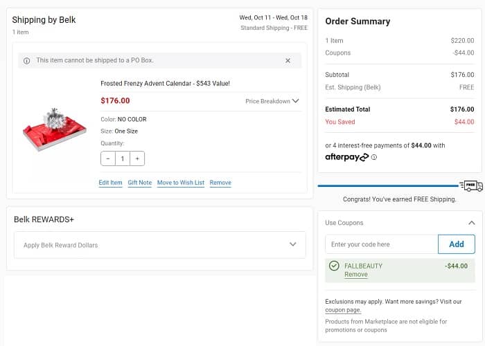The height and width of the screenshot is (346, 485).
Task: Click the Afterpay info icon
Action: click(374, 157)
